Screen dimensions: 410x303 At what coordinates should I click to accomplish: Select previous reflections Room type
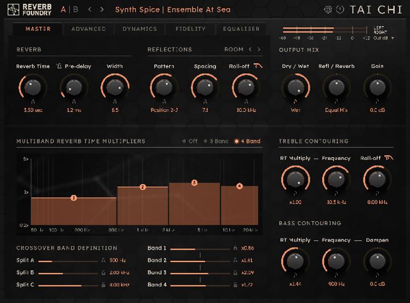pos(250,49)
